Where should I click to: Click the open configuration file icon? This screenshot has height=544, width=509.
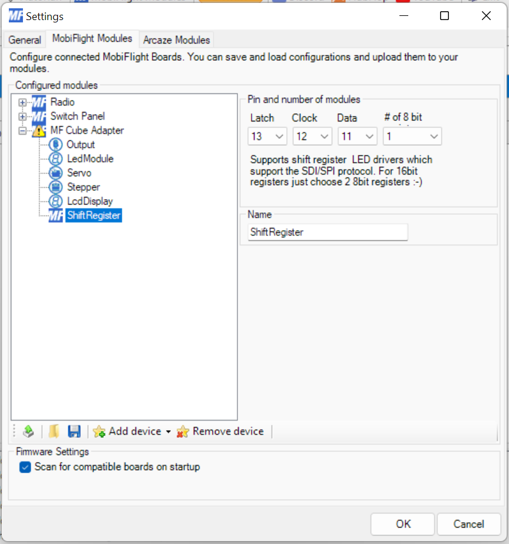coord(54,431)
